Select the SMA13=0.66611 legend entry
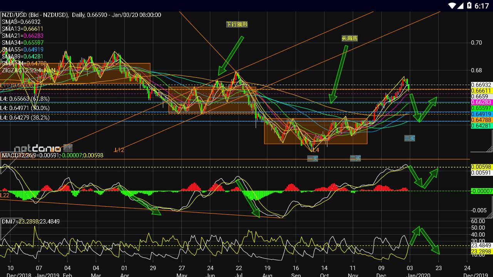The image size is (493, 277). point(22,29)
